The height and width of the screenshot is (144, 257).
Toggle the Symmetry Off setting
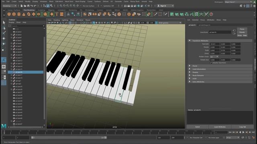coord(108,6)
